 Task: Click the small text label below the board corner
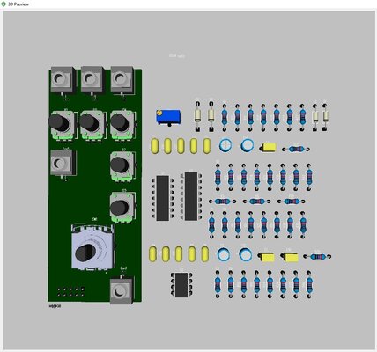coord(55,306)
